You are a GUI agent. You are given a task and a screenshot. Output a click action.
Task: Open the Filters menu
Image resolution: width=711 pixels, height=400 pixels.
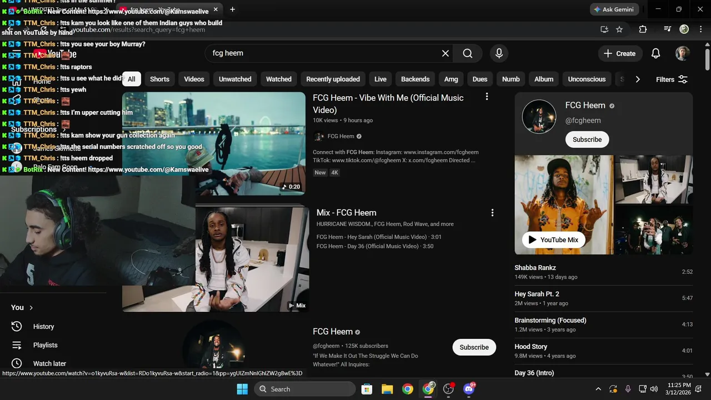click(672, 79)
